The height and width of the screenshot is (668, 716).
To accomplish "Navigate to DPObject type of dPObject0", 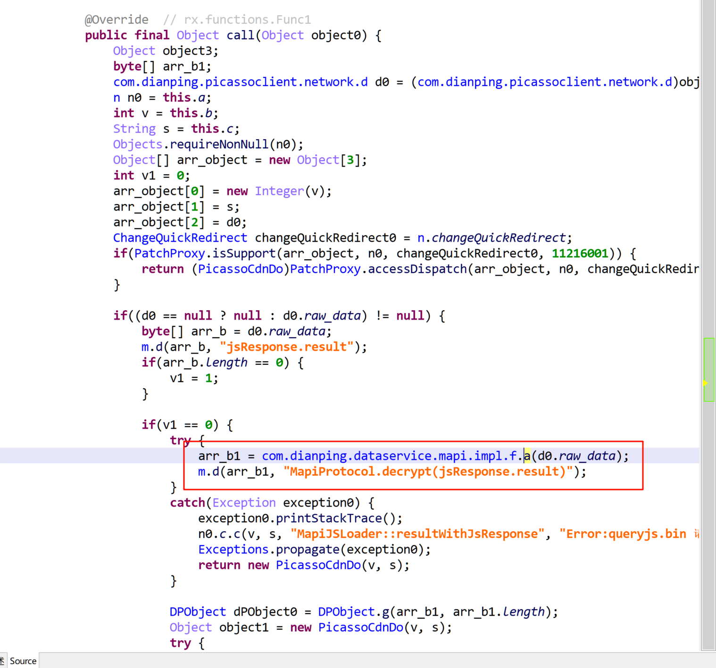I will point(198,612).
